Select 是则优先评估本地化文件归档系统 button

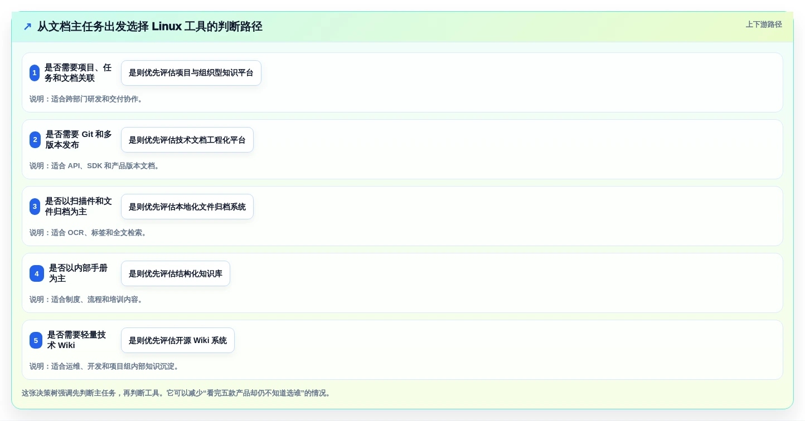[x=187, y=207]
